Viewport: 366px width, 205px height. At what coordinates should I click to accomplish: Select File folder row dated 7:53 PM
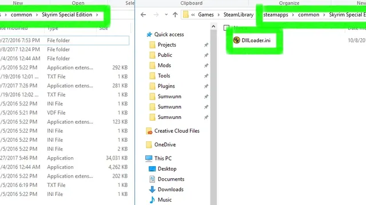[x=65, y=40]
